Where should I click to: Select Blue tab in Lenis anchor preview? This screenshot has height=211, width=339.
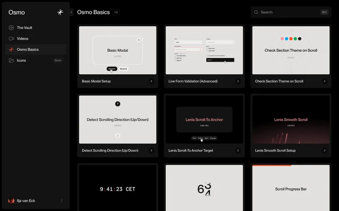pyautogui.click(x=206, y=138)
